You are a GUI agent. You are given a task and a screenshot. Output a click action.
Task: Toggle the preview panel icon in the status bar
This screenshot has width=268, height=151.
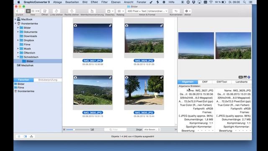pyautogui.click(x=25, y=136)
